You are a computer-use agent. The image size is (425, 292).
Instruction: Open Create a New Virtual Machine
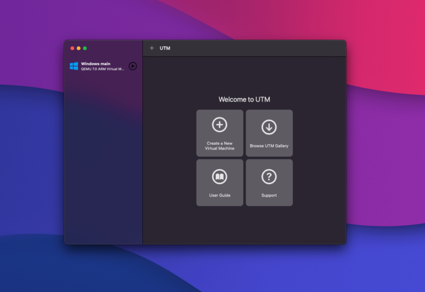pos(220,133)
